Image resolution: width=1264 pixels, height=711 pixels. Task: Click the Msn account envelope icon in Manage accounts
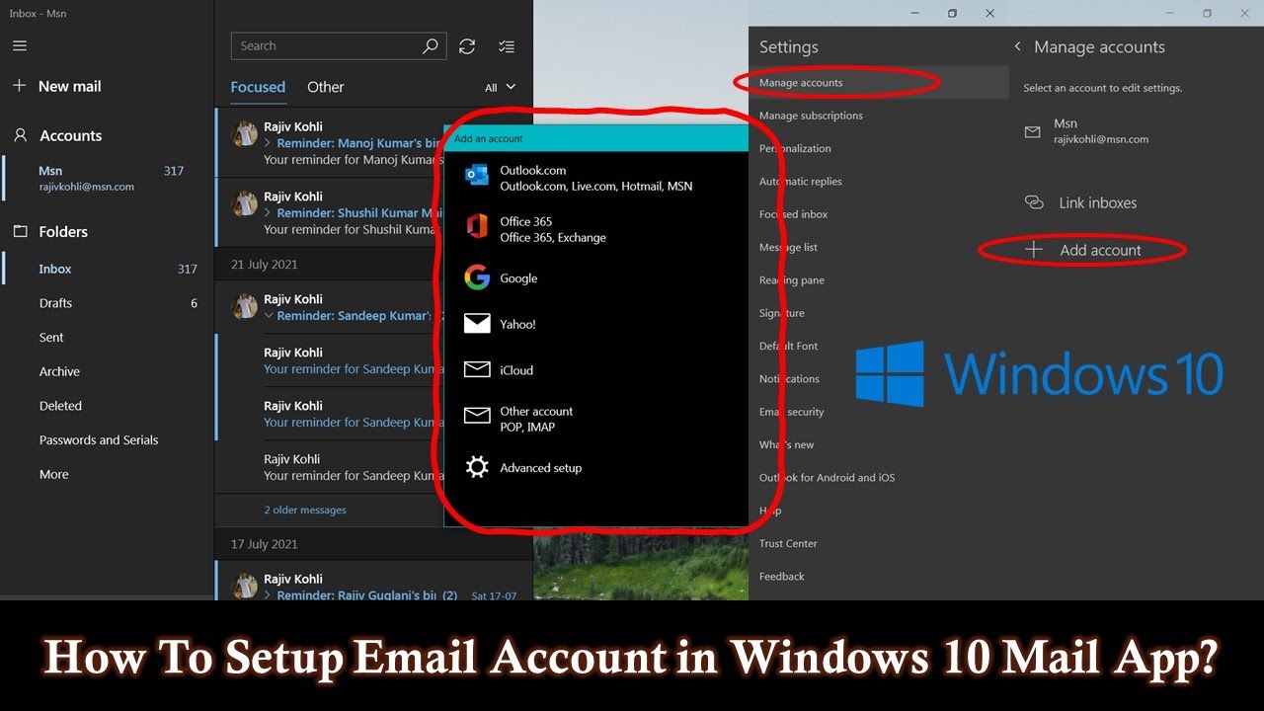tap(1033, 131)
